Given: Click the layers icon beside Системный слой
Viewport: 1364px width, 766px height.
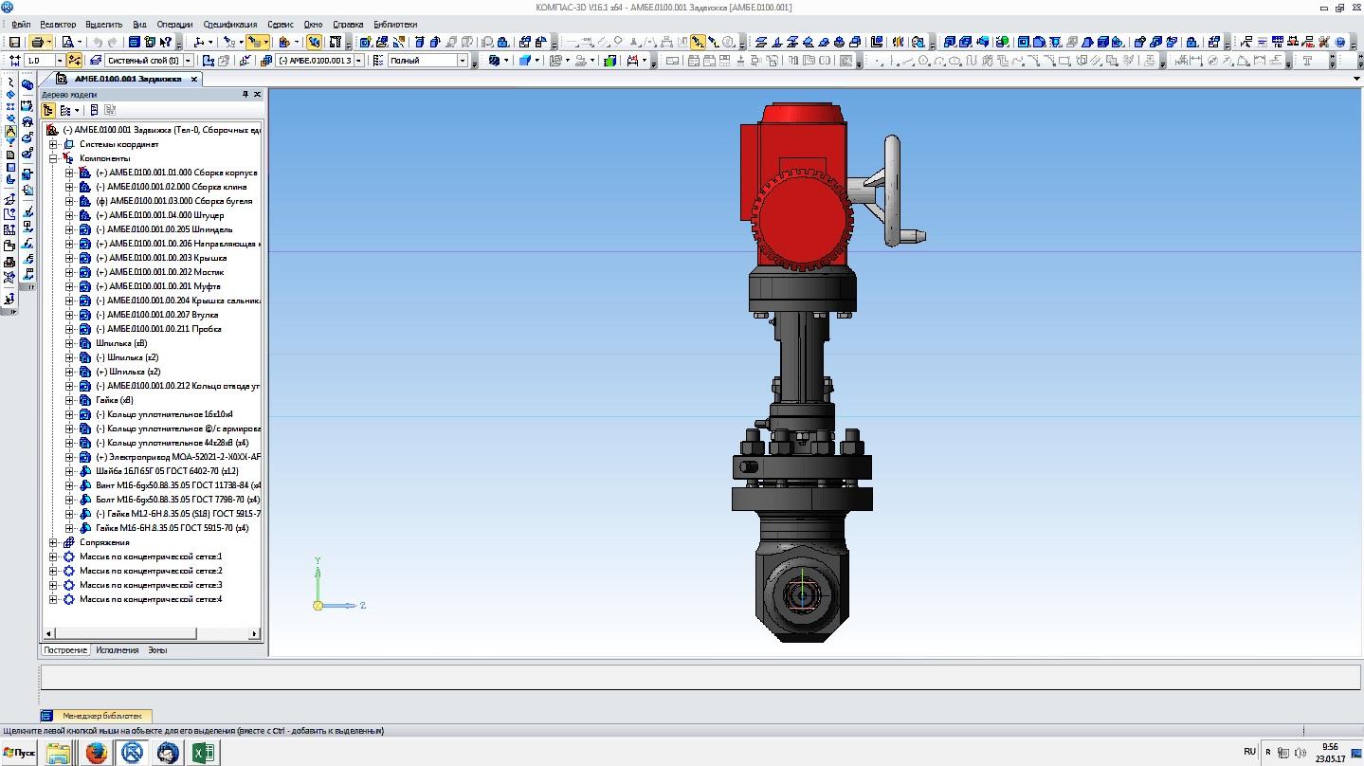Looking at the screenshot, I should pos(96,61).
